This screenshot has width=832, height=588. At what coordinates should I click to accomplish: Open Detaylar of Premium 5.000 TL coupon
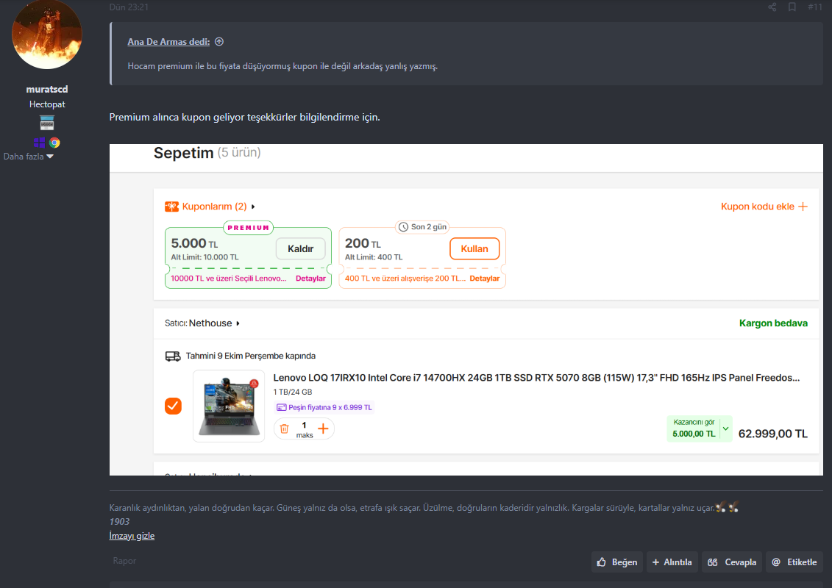pyautogui.click(x=310, y=279)
